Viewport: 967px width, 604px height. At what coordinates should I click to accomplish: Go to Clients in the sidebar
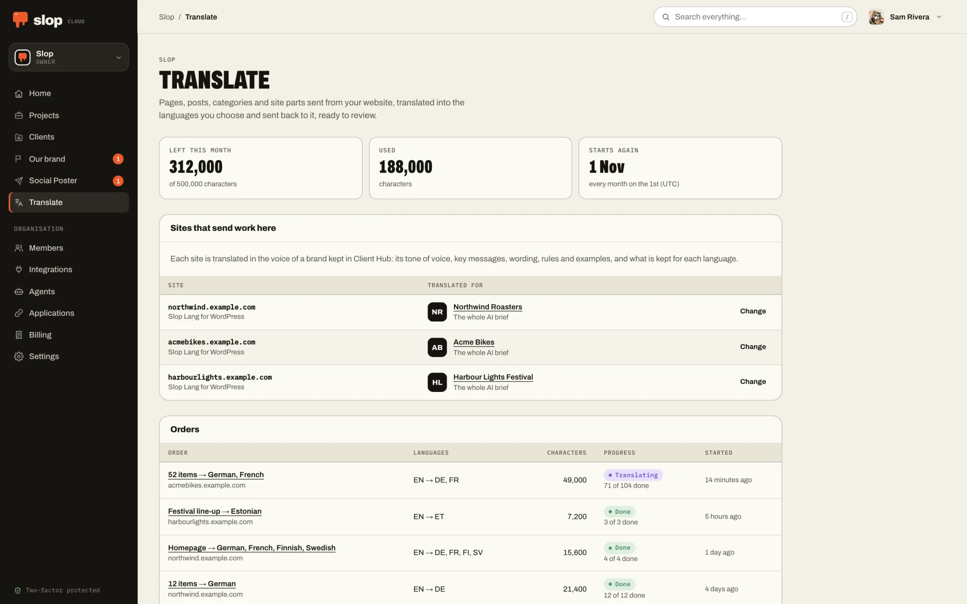click(x=69, y=137)
